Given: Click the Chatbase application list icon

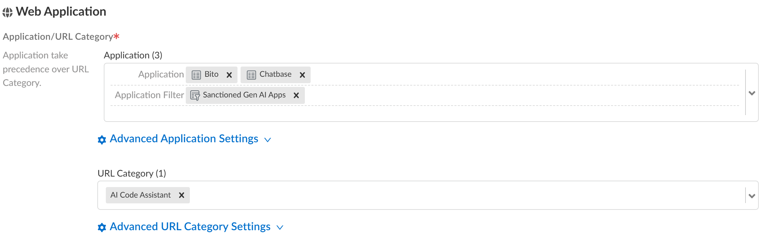Looking at the screenshot, I should (251, 75).
